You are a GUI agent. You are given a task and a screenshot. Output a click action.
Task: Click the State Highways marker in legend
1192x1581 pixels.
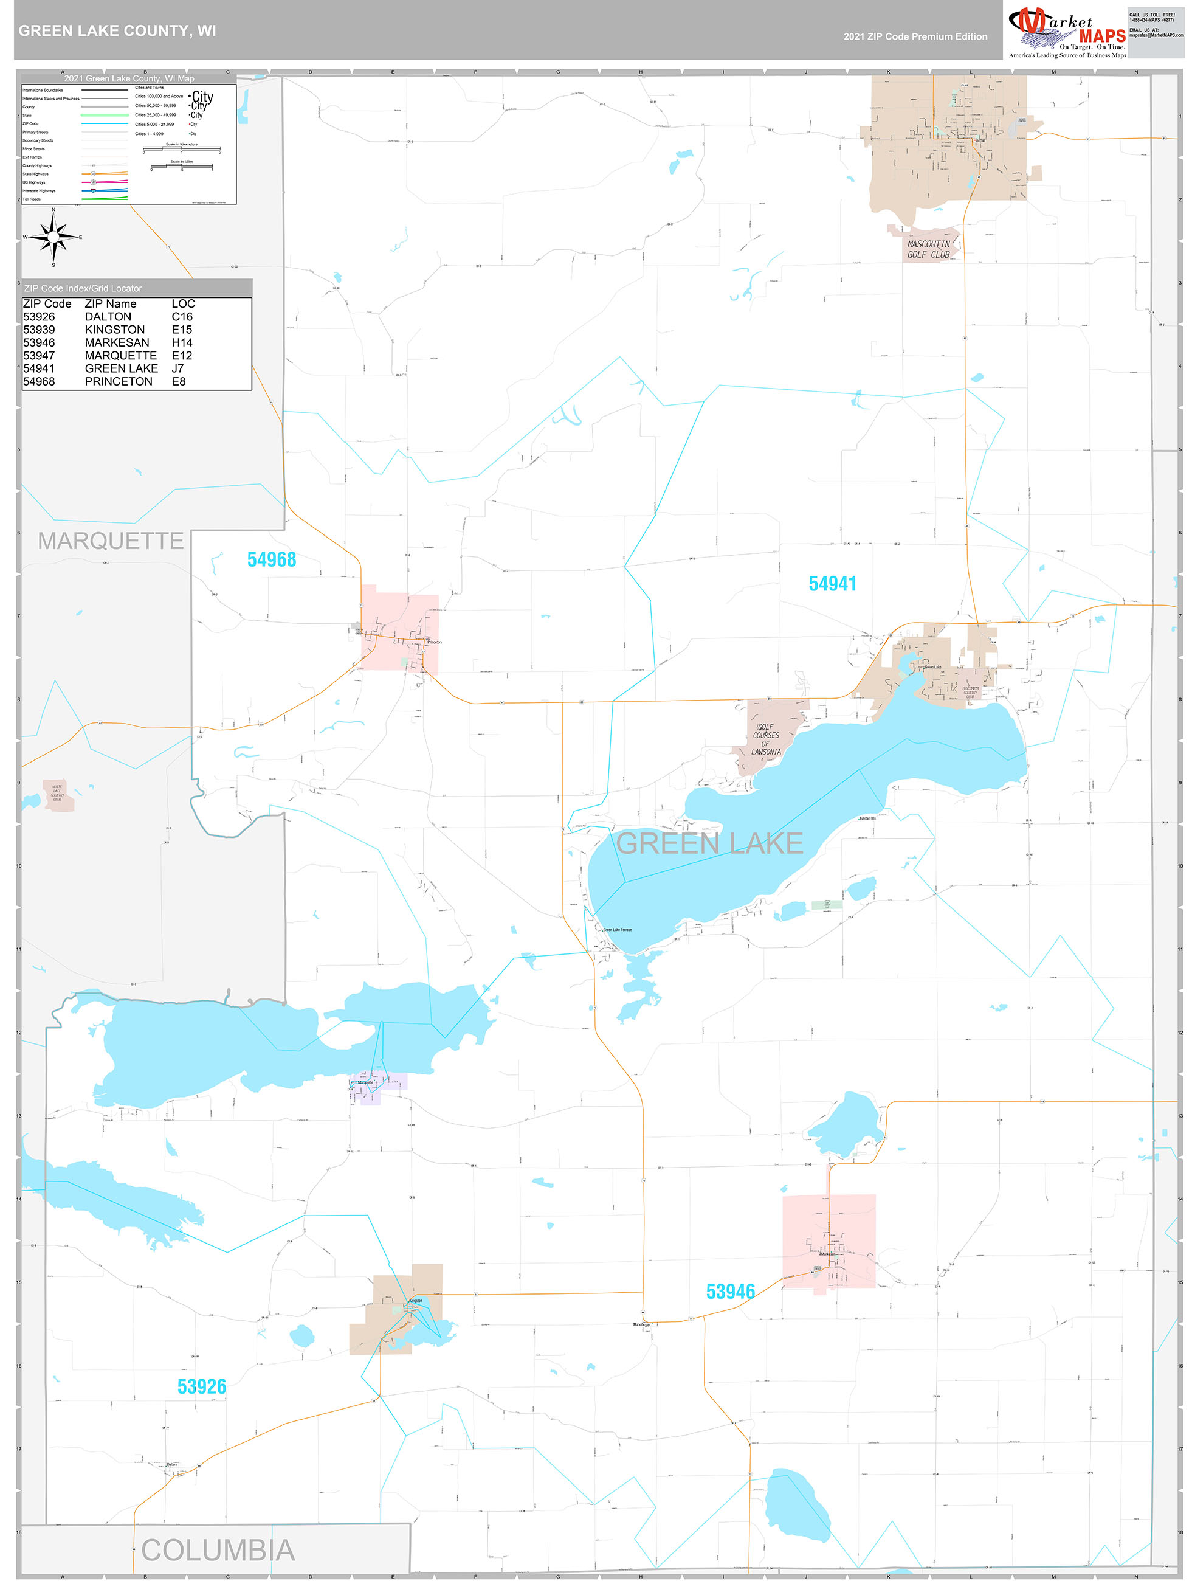pyautogui.click(x=93, y=174)
